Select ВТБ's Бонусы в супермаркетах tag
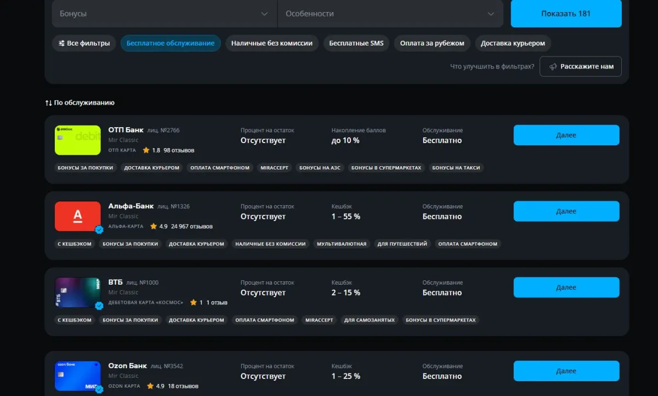This screenshot has width=658, height=396. click(x=441, y=320)
